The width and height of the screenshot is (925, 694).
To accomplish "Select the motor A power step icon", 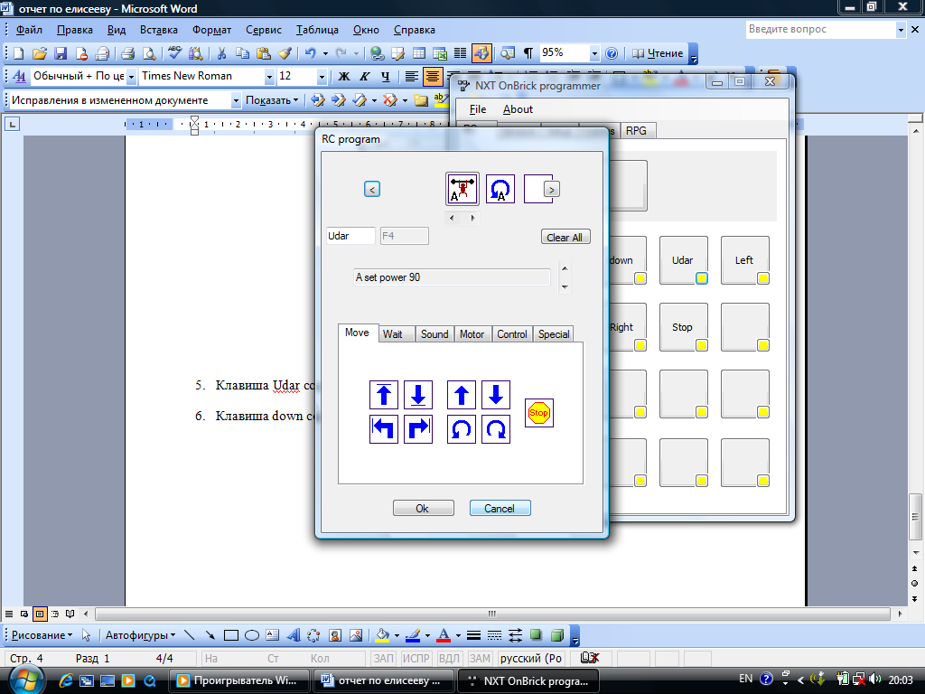I will click(x=462, y=189).
